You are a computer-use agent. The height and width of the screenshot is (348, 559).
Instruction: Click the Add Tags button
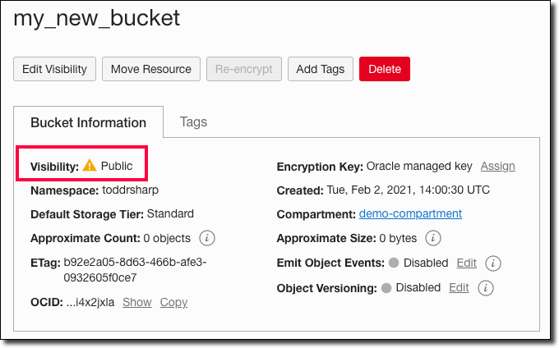click(x=321, y=69)
